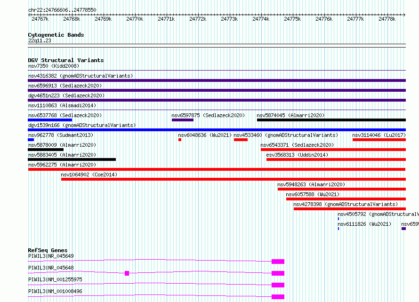This screenshot has height=302, width=419.
Task: Select the red nsv1064902 (Coe2014) bar
Action: (234, 179)
